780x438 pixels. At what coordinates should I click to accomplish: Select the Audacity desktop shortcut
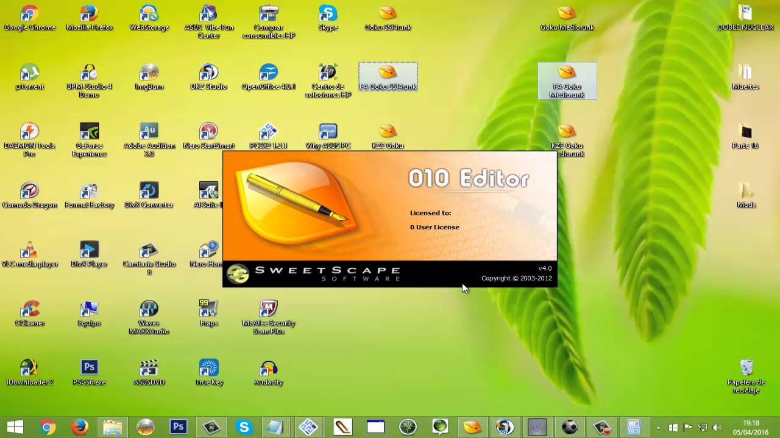[x=268, y=372]
